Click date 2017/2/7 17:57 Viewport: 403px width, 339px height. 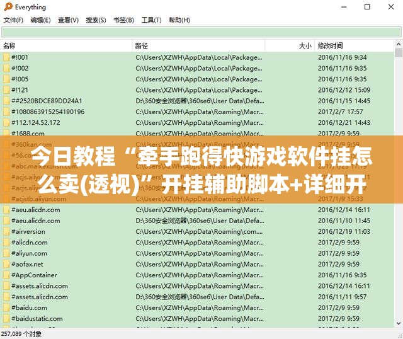[x=340, y=112]
